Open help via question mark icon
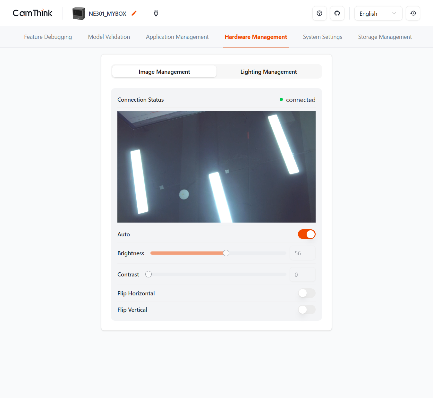 (x=319, y=13)
